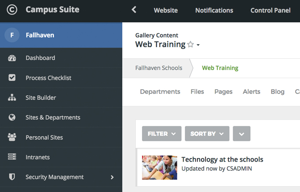Click the Campus Suite logo icon

point(12,10)
